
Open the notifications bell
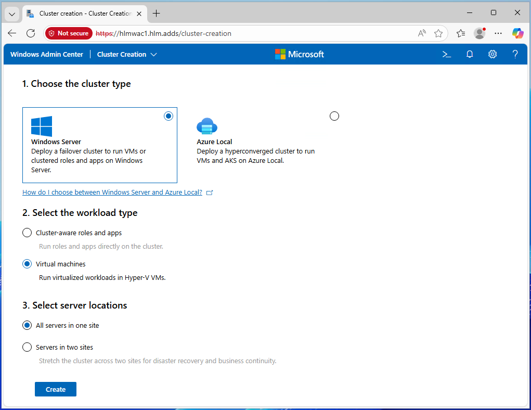[470, 54]
